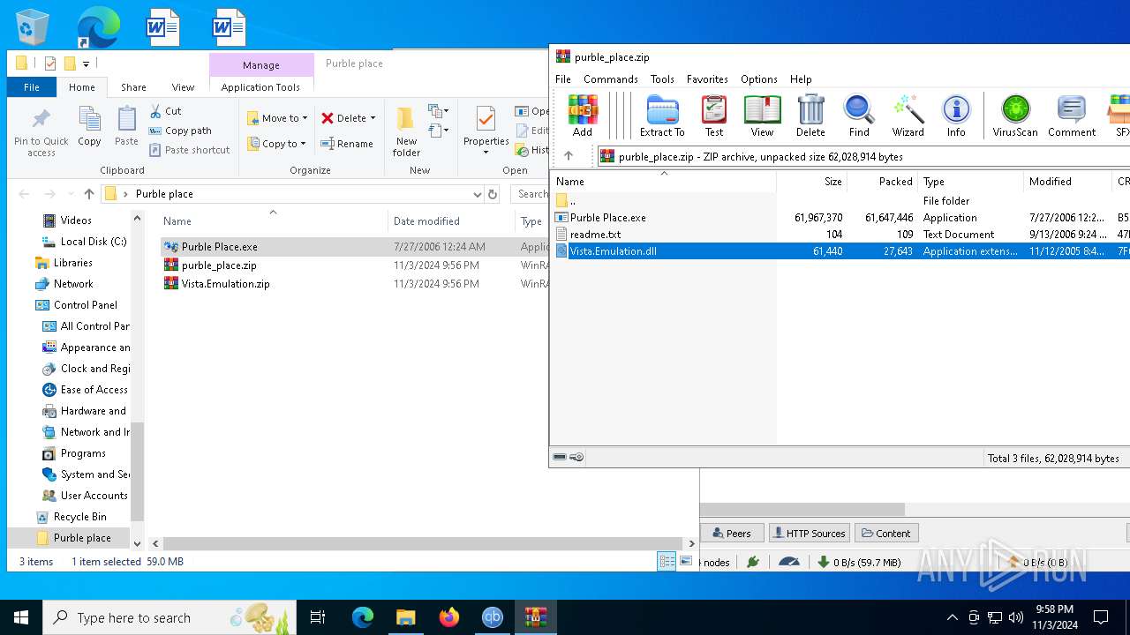Expand Explorer address bar history dropdown

click(x=477, y=194)
